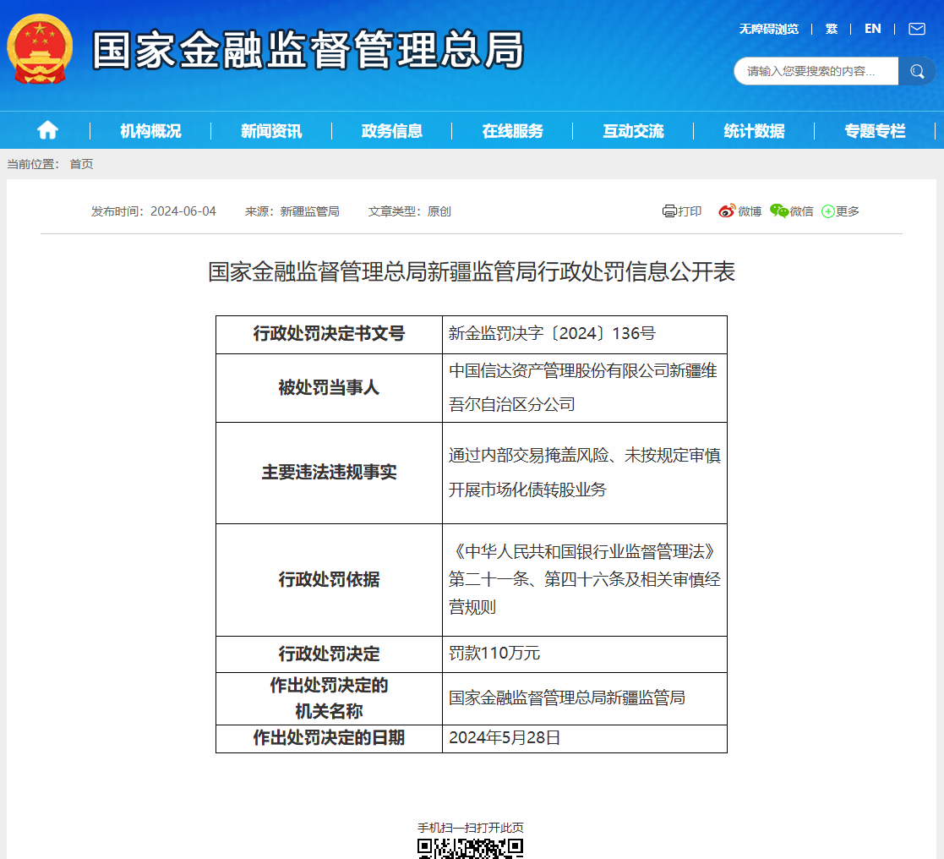Click the national emblem logo
Viewport: 944px width, 859px height.
tap(35, 52)
